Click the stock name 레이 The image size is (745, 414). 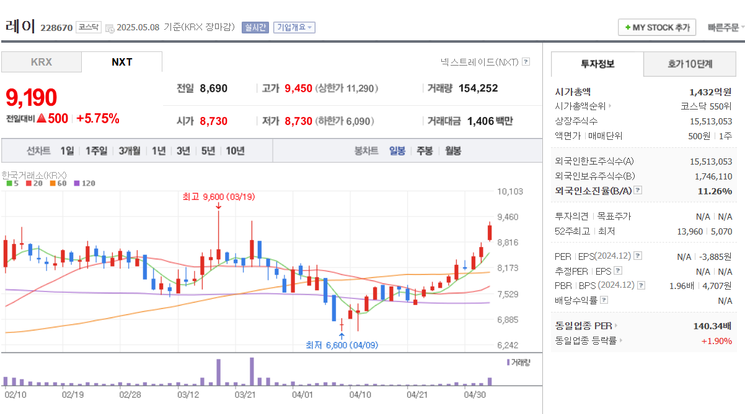pyautogui.click(x=20, y=27)
